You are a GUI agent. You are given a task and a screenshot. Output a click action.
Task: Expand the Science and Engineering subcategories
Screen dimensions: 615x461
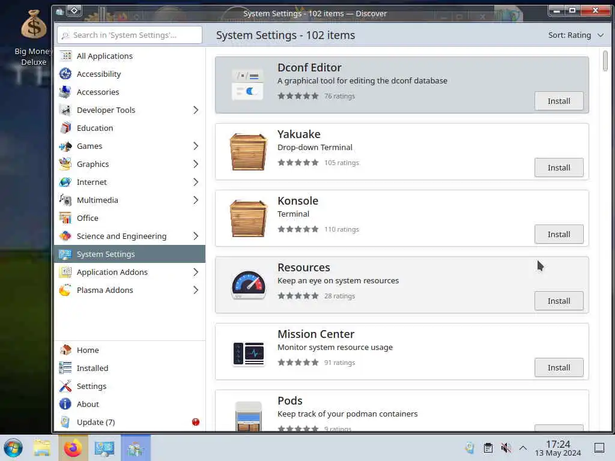point(196,237)
